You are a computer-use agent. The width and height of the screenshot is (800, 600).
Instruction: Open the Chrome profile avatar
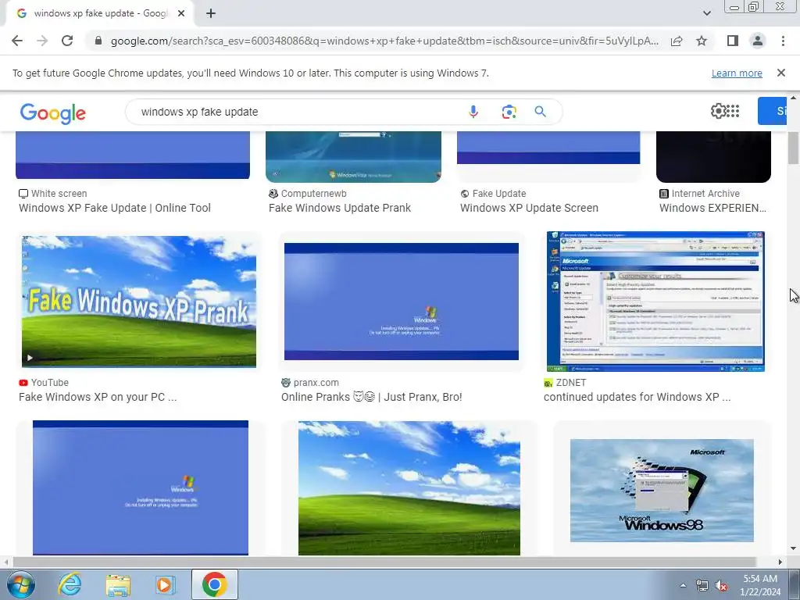coord(758,41)
